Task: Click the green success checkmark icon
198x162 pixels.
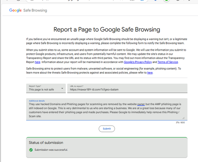Action: click(x=31, y=150)
